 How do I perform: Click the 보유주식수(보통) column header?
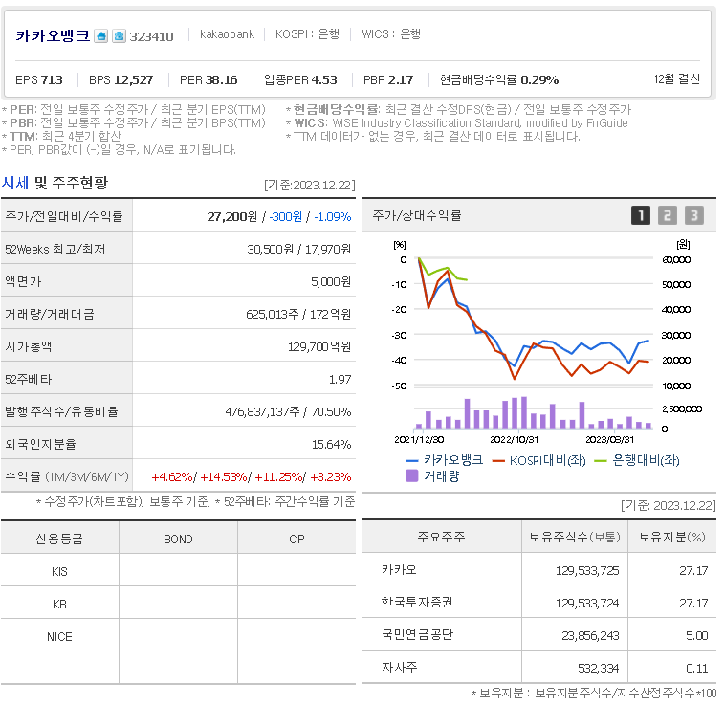click(x=575, y=537)
